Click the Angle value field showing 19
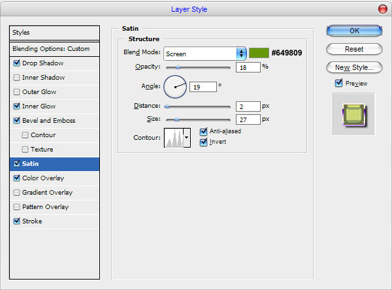 (203, 87)
